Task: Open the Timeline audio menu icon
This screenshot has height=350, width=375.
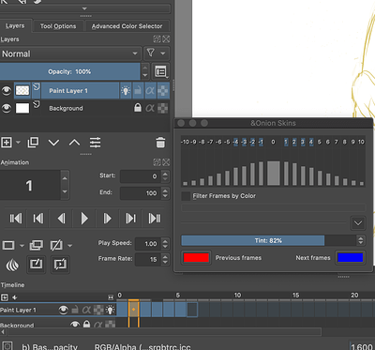Action: (14, 297)
